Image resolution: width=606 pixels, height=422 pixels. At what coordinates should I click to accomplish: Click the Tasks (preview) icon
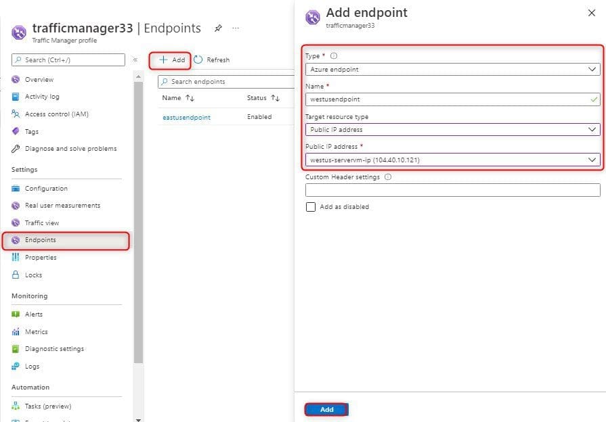coord(16,406)
